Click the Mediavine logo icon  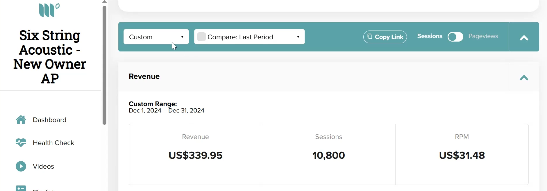[49, 10]
